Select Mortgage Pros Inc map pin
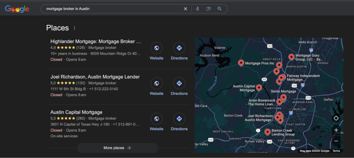The image size is (354, 158). [241, 63]
